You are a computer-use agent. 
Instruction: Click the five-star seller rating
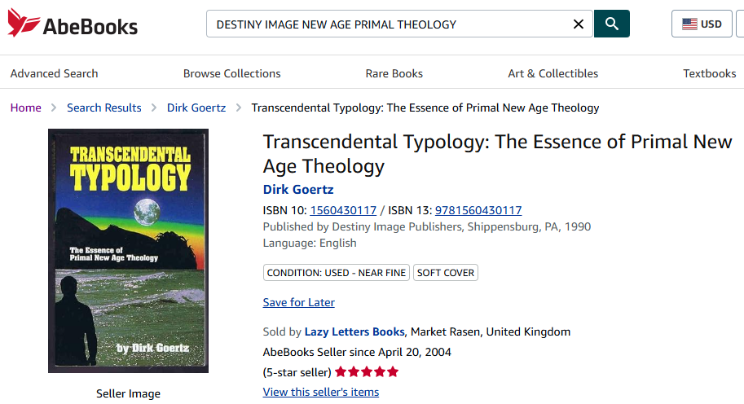pyautogui.click(x=367, y=372)
